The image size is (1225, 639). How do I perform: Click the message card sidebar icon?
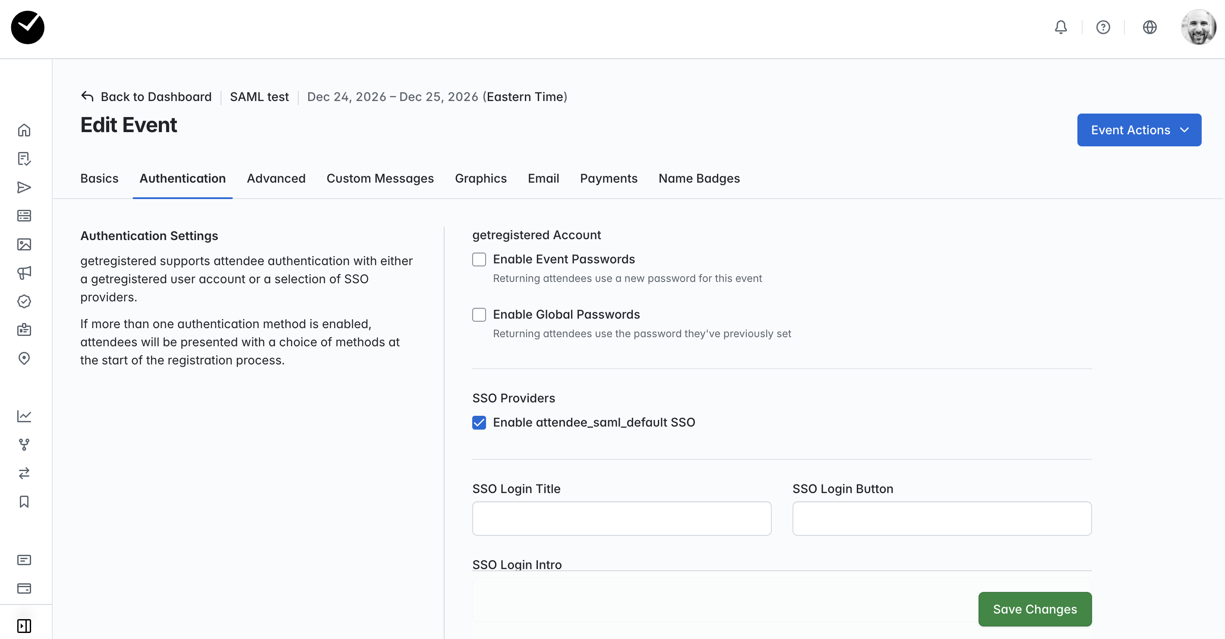pyautogui.click(x=24, y=560)
